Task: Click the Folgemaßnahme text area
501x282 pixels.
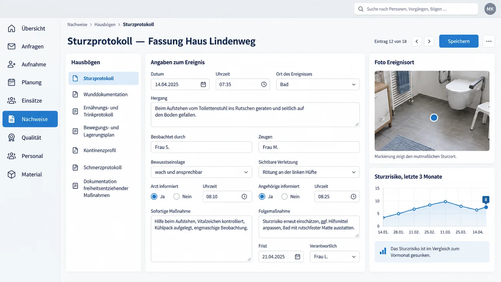Action: click(x=309, y=227)
